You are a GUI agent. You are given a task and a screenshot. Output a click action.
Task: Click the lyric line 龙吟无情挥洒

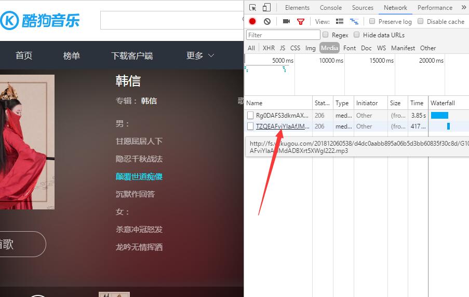tap(139, 247)
